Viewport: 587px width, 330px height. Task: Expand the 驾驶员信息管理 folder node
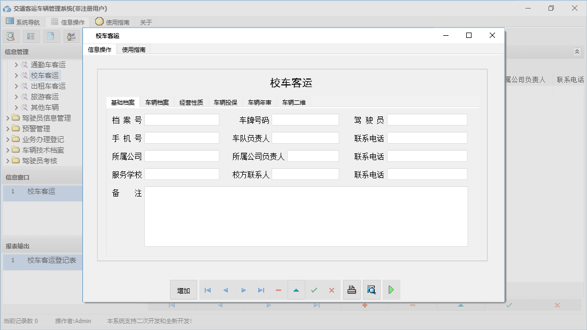8,118
